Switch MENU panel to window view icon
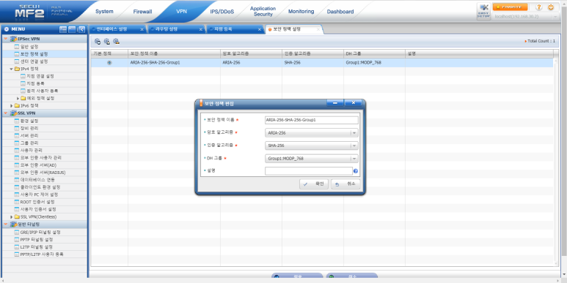Viewport: 567px width, 283px height. click(73, 29)
